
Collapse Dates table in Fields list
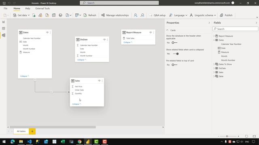pyautogui.click(x=214, y=40)
